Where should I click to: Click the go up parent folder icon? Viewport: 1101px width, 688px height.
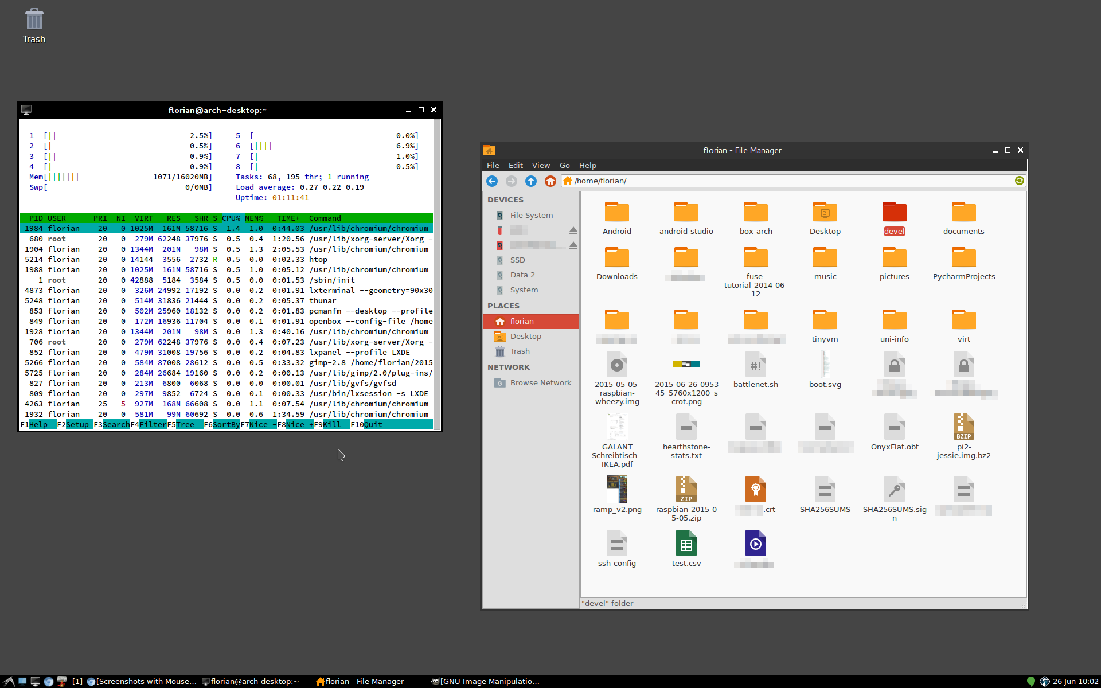pyautogui.click(x=531, y=181)
